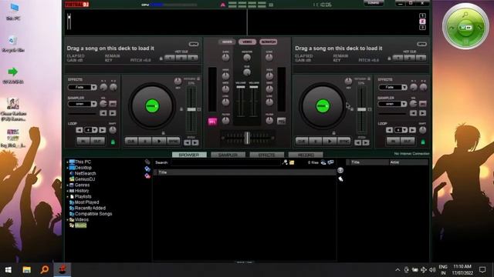494x277 pixels.
Task: Sync the right deck tempo
Action: [x=343, y=142]
